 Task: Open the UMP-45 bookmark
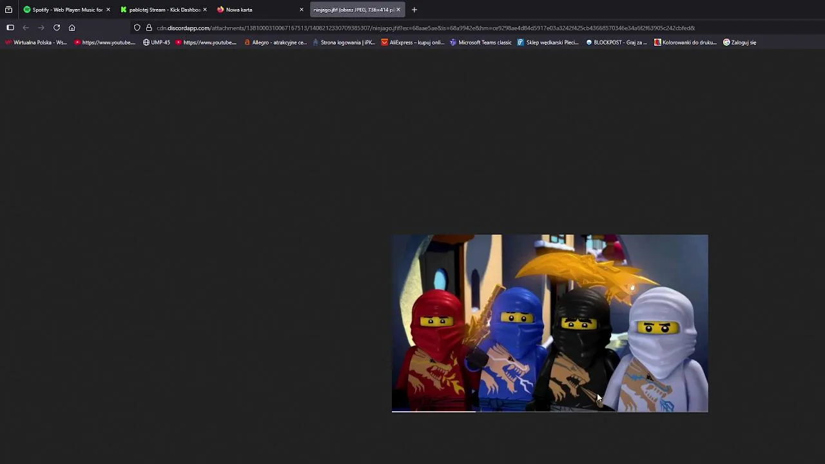157,43
